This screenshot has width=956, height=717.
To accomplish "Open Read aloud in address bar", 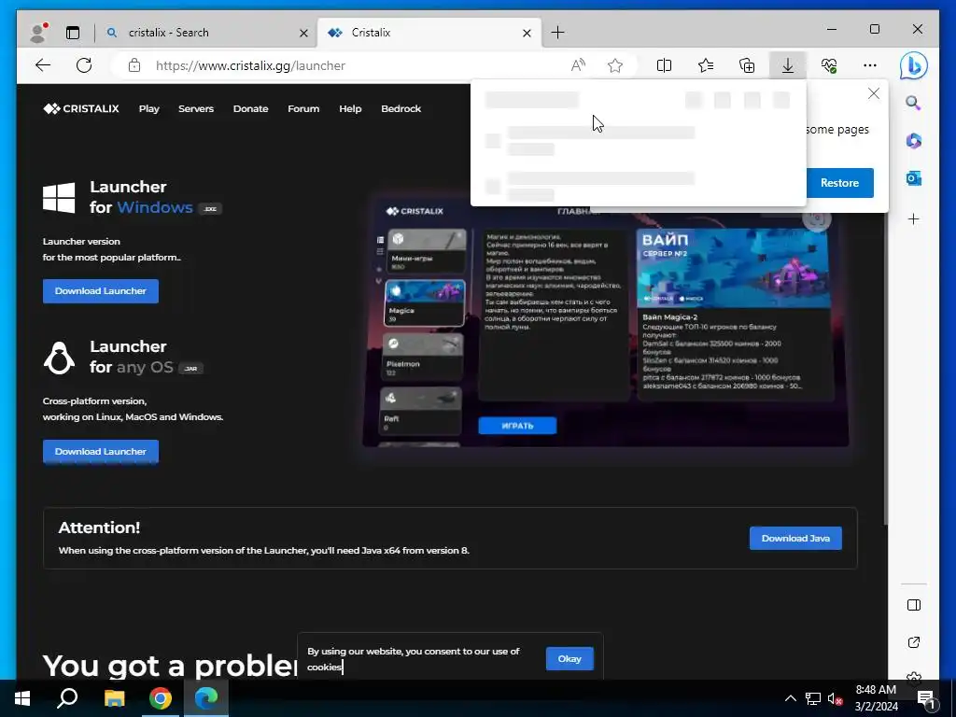I will pyautogui.click(x=578, y=65).
